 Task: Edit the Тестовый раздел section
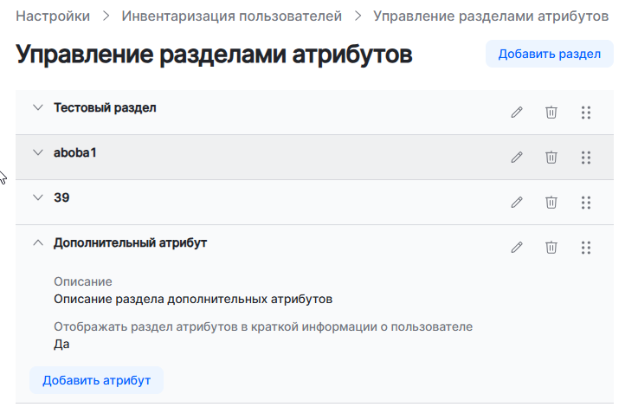coord(517,112)
